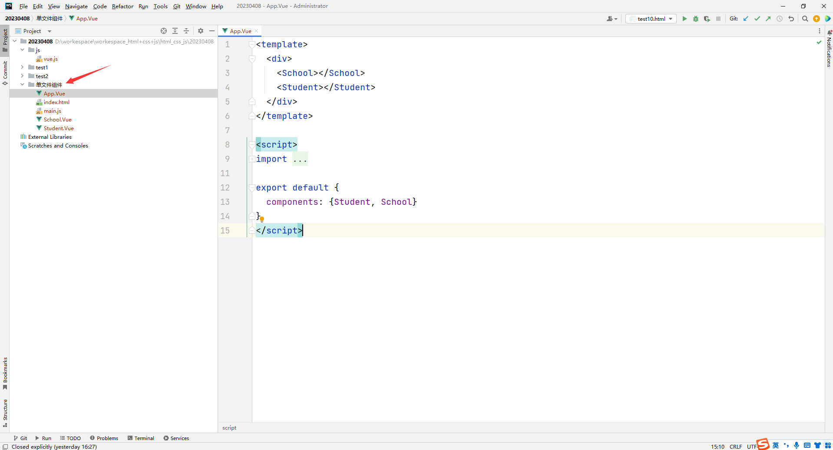This screenshot has width=833, height=450.
Task: Open the TODO tool window
Action: click(x=70, y=438)
